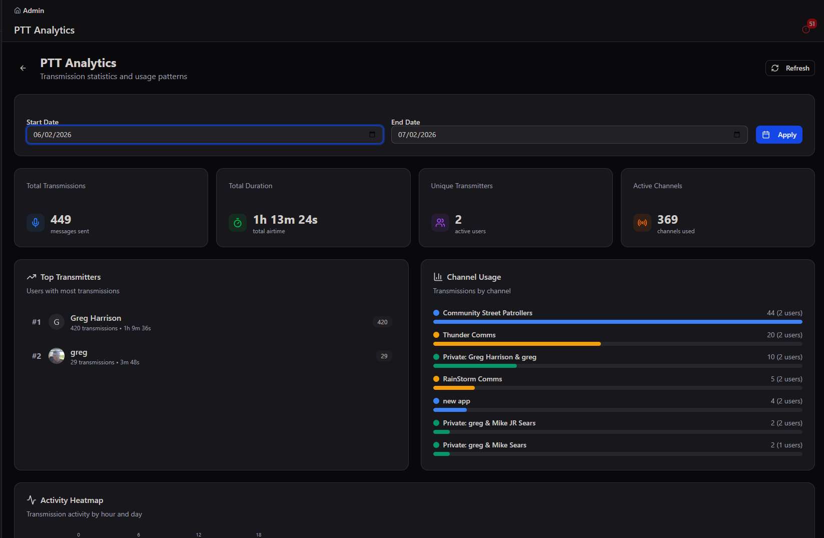Click the 449 messages sent value
This screenshot has width=824, height=538.
click(61, 219)
